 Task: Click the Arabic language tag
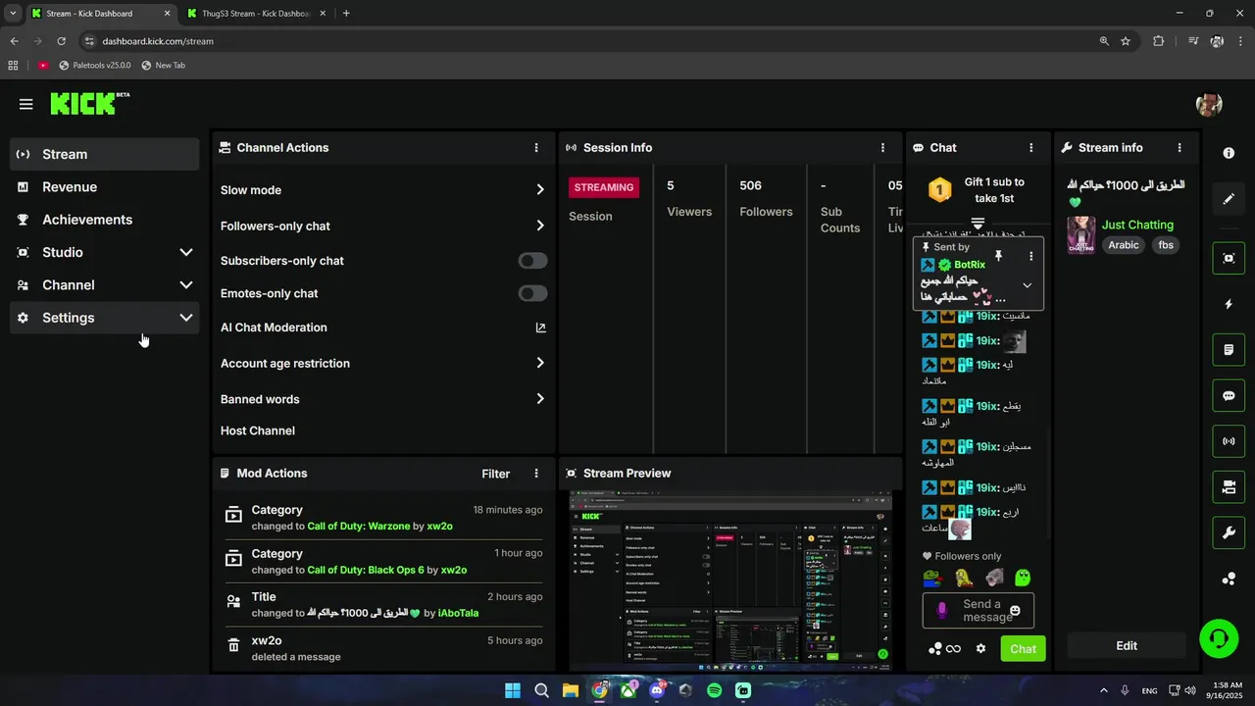1124,245
